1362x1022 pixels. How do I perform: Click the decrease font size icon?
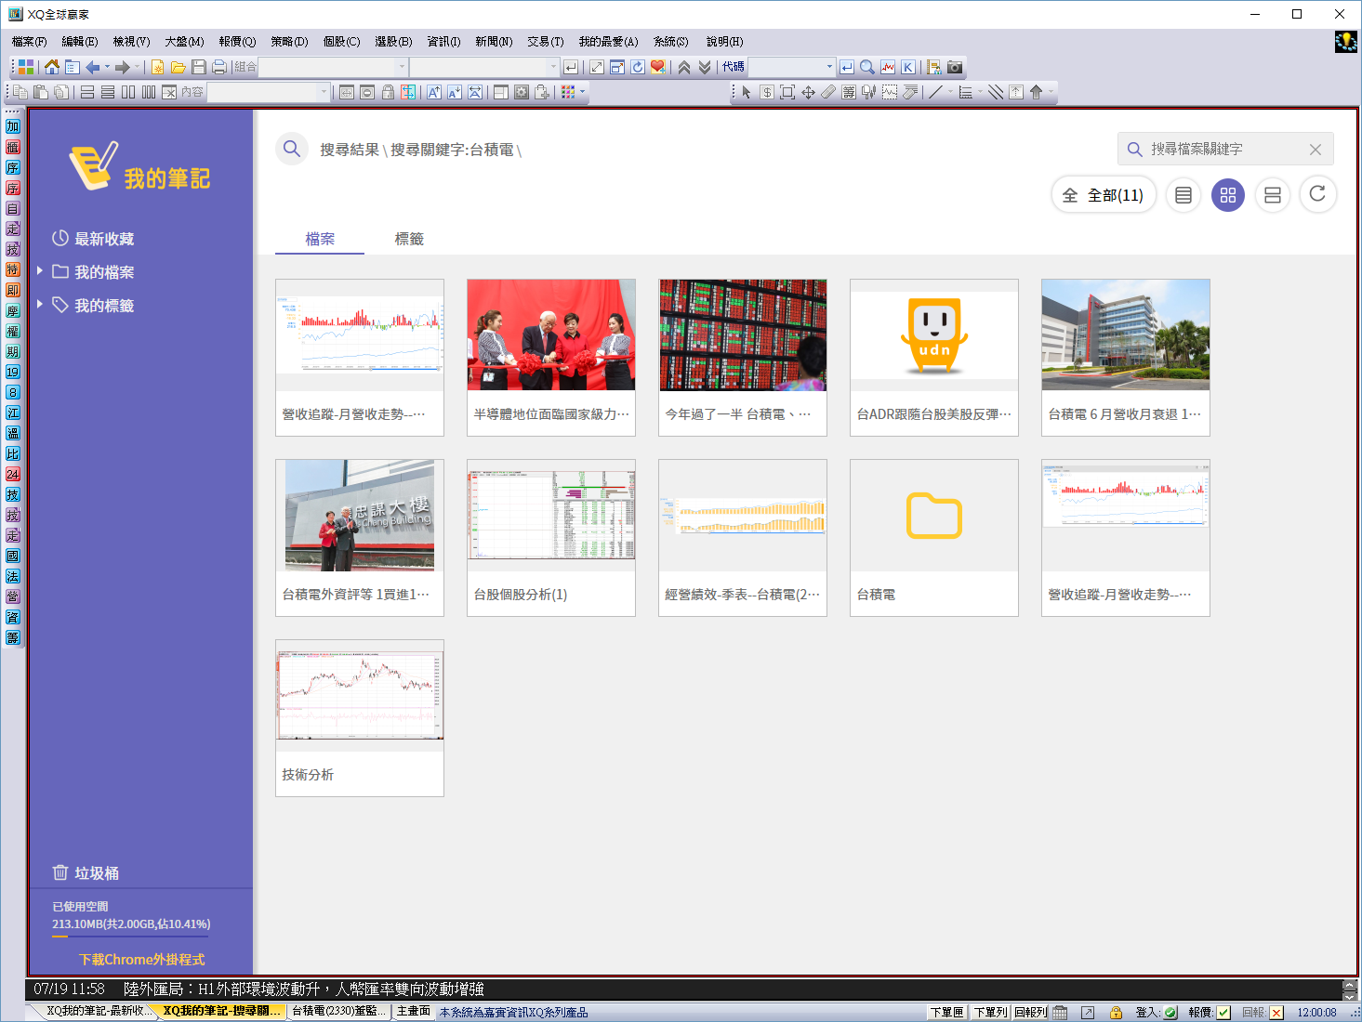click(455, 92)
